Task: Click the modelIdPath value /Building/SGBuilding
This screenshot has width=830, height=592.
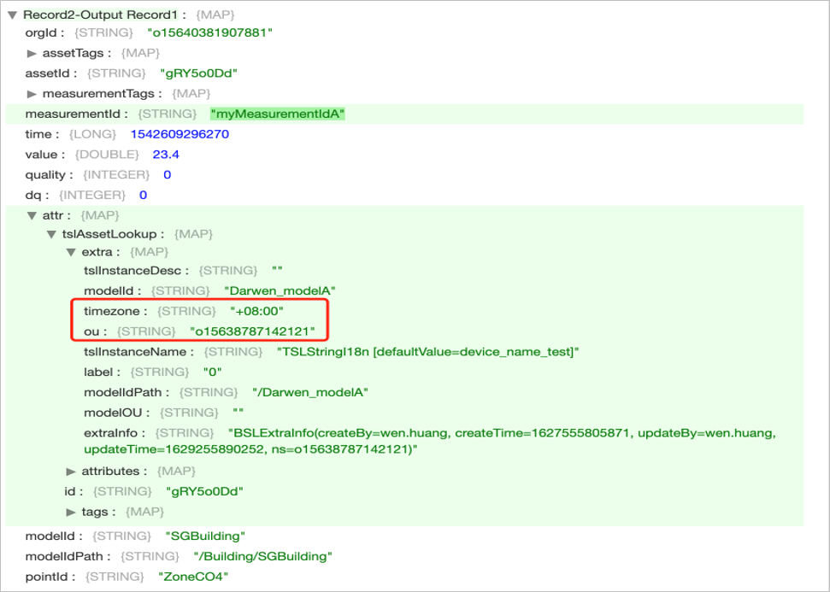Action: (265, 556)
